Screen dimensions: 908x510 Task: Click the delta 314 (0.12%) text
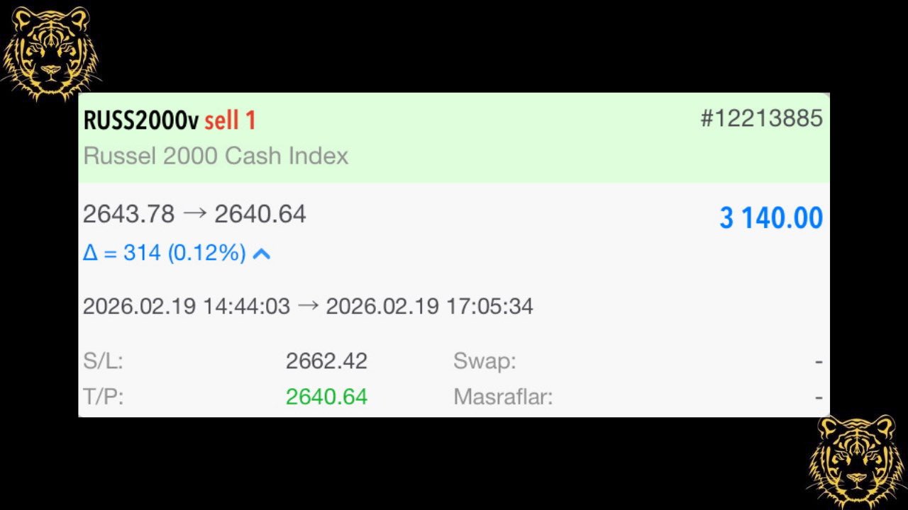pos(164,253)
